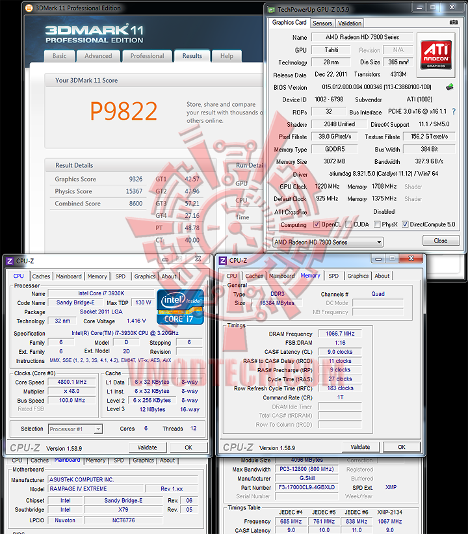Viewport: 468px width, 534px height.
Task: Click Validate in CPU-Z processor window
Action: point(148,447)
